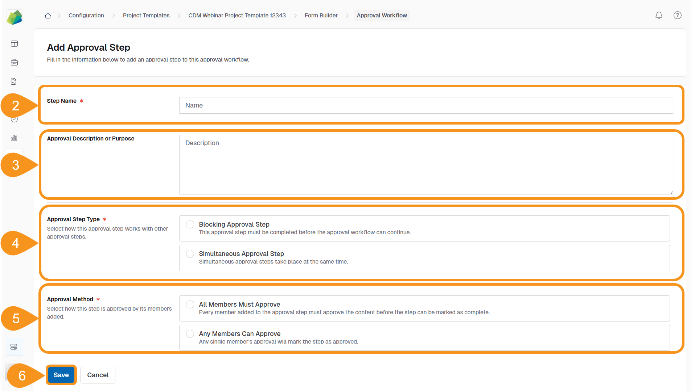The image size is (691, 391).
Task: Open the reports bar-chart icon
Action: click(14, 138)
